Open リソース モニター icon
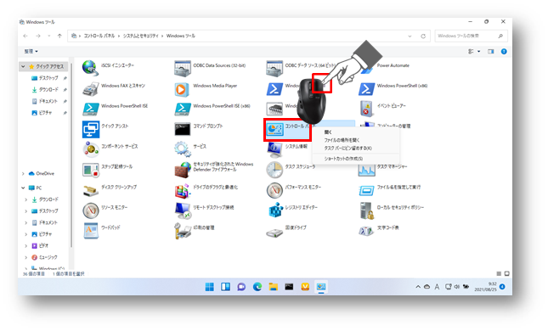Screen dimensions: 548x331 click(91, 210)
